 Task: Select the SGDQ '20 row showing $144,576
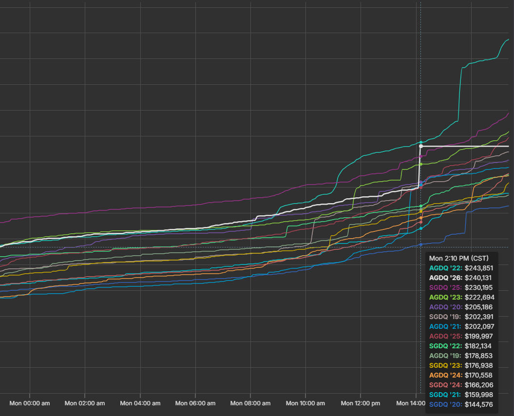tap(461, 404)
